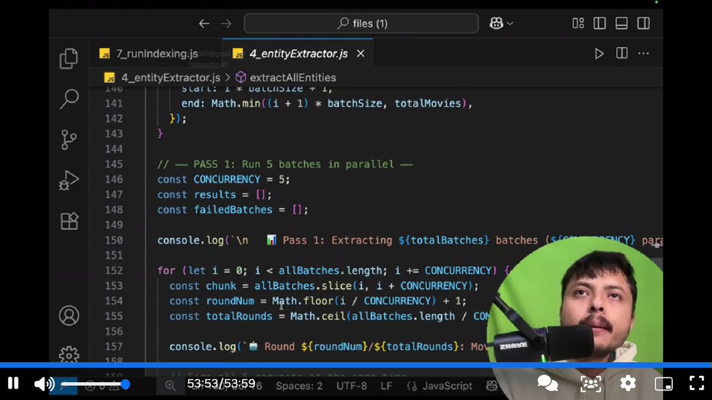
Task: Open the Manage gear in the activity bar
Action: pos(69,354)
